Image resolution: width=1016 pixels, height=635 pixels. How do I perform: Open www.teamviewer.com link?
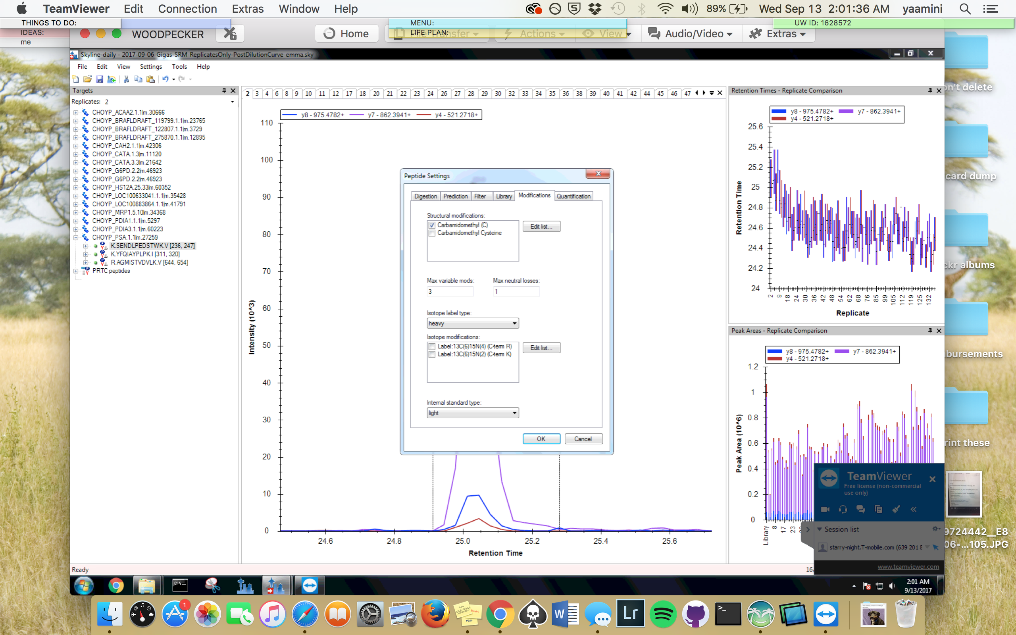(908, 567)
